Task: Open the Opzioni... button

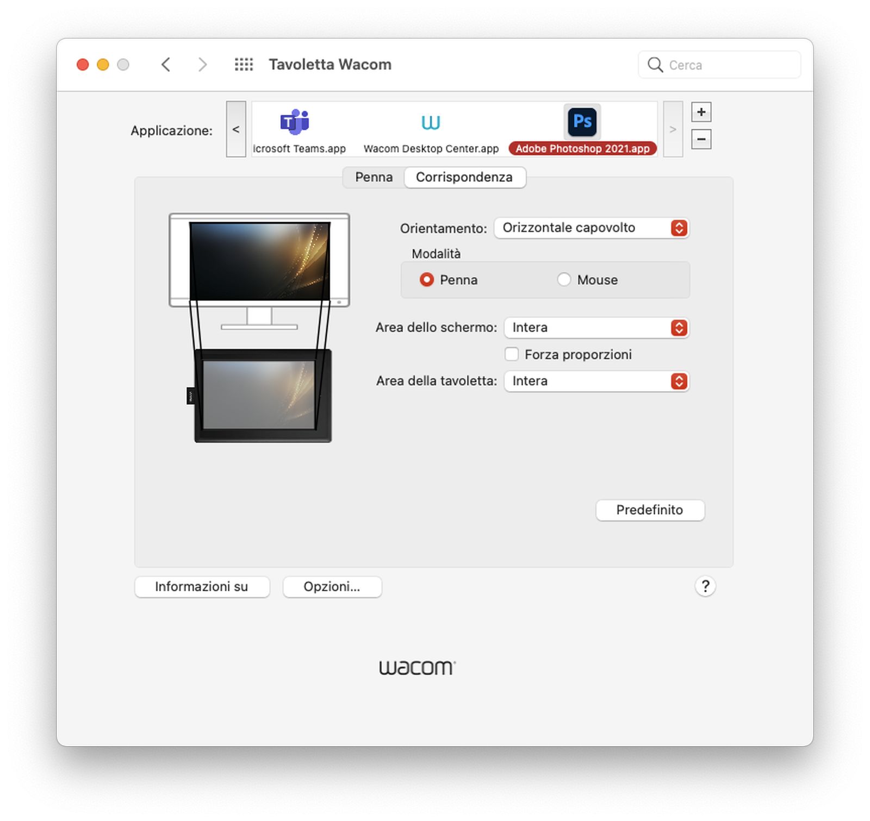Action: (x=332, y=587)
